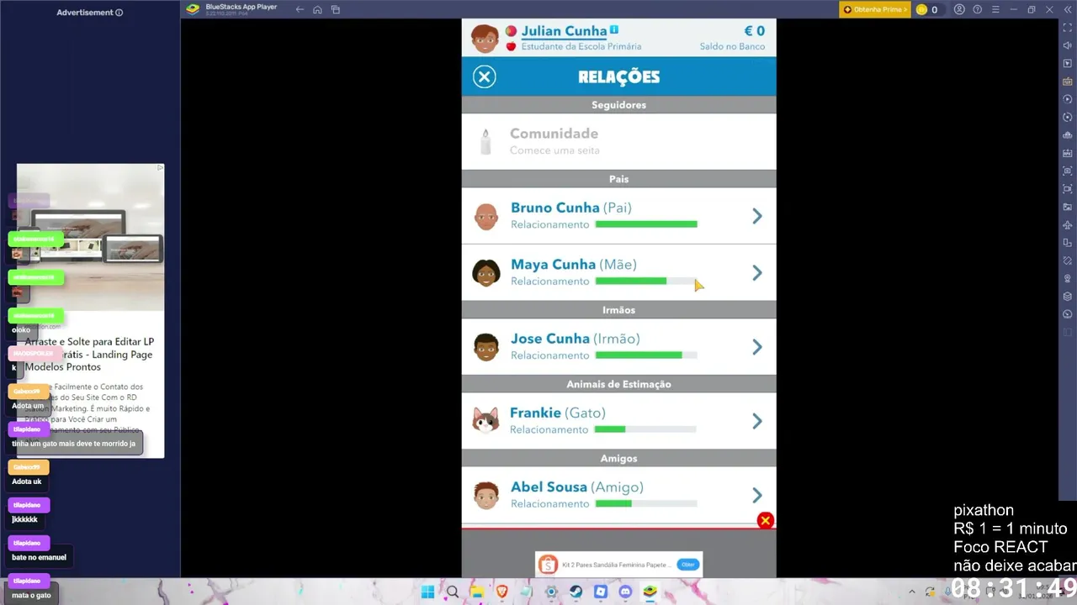Start screen recording from BlueStacks sidebar
This screenshot has height=605, width=1077.
(1068, 188)
